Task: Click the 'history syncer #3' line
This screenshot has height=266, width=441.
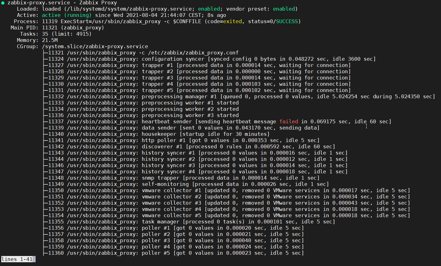Action: pos(196,166)
